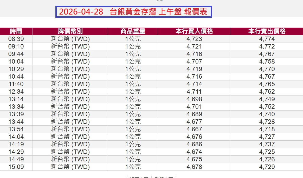The width and height of the screenshot is (303, 178).
Task: Click the 牌價幣別 column header
Action: click(70, 31)
